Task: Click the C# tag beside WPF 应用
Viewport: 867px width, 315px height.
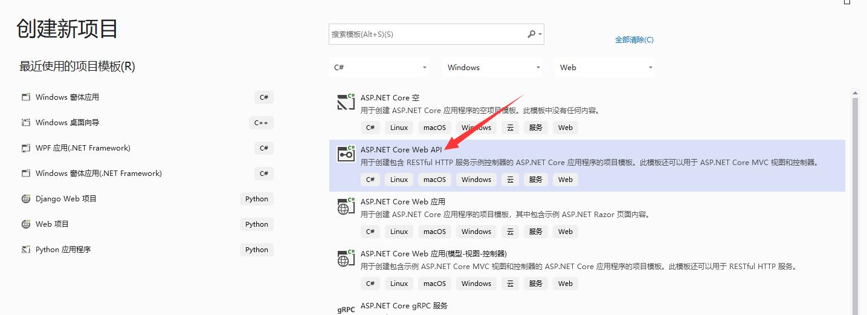Action: tap(264, 148)
